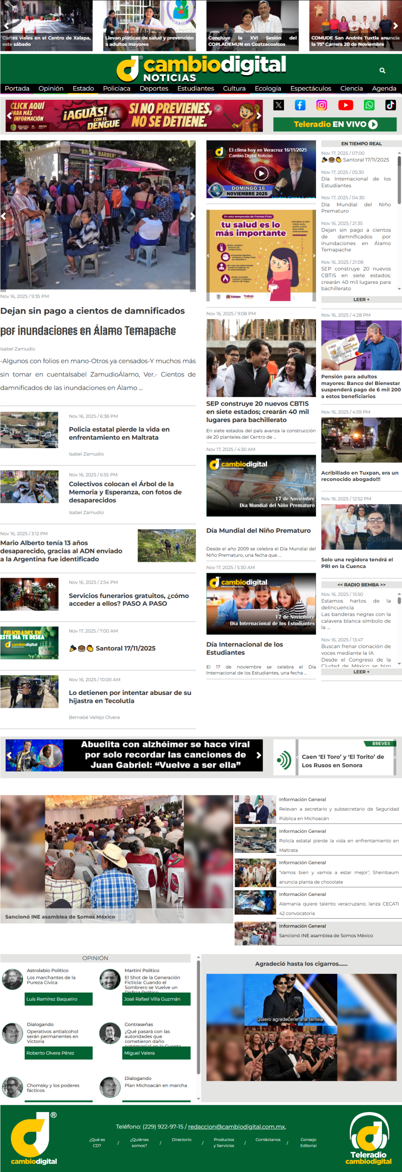Open the Facebook social icon

(x=300, y=105)
